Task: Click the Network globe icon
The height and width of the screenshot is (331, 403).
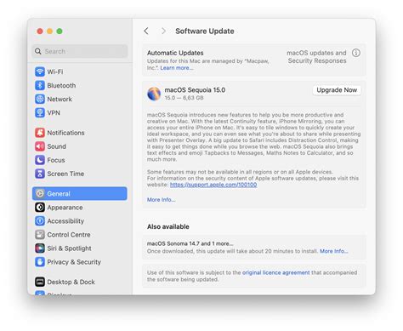Action: [x=40, y=99]
